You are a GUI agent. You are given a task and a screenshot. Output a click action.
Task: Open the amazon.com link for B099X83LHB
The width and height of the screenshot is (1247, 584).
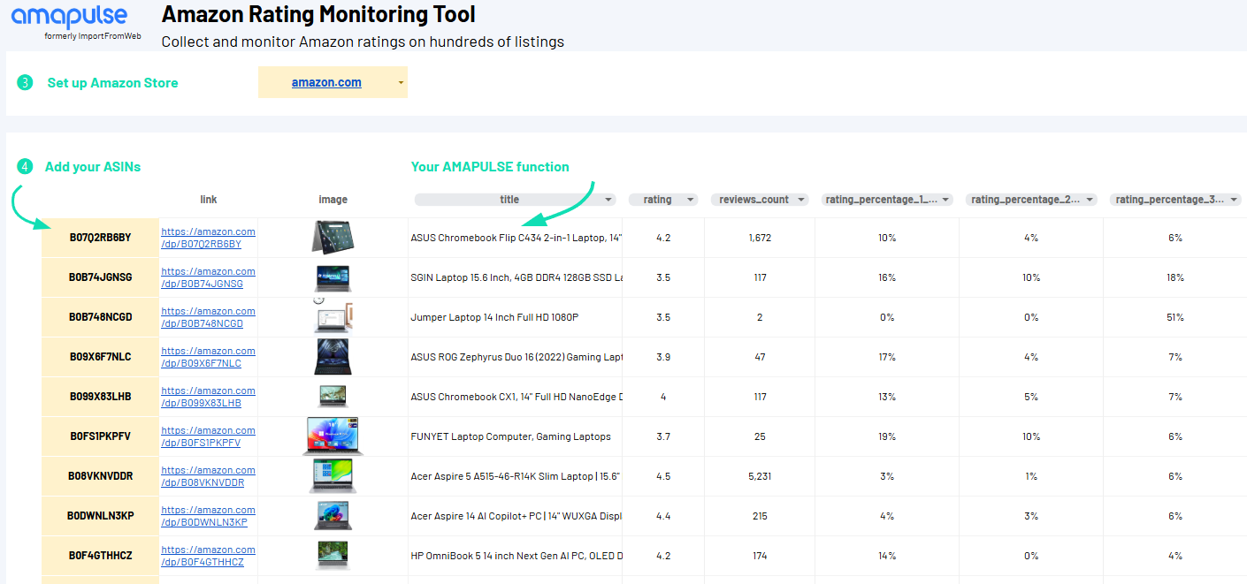(x=208, y=397)
